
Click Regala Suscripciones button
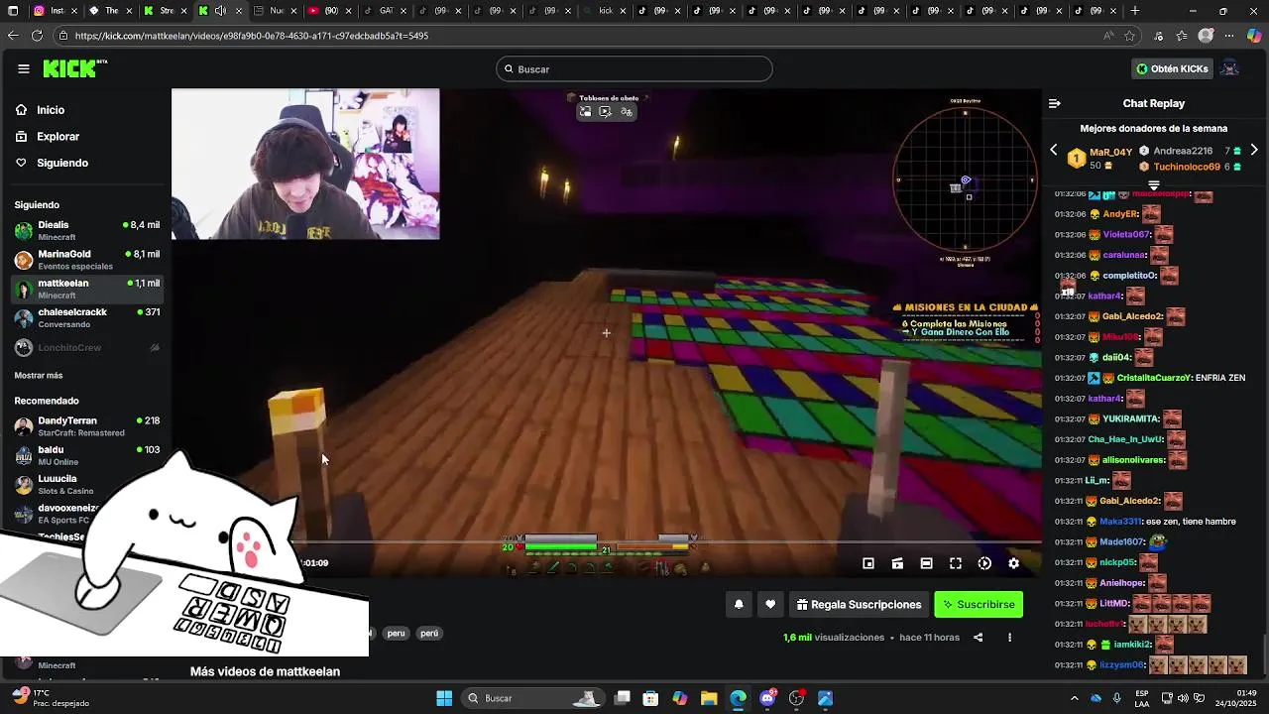859,604
